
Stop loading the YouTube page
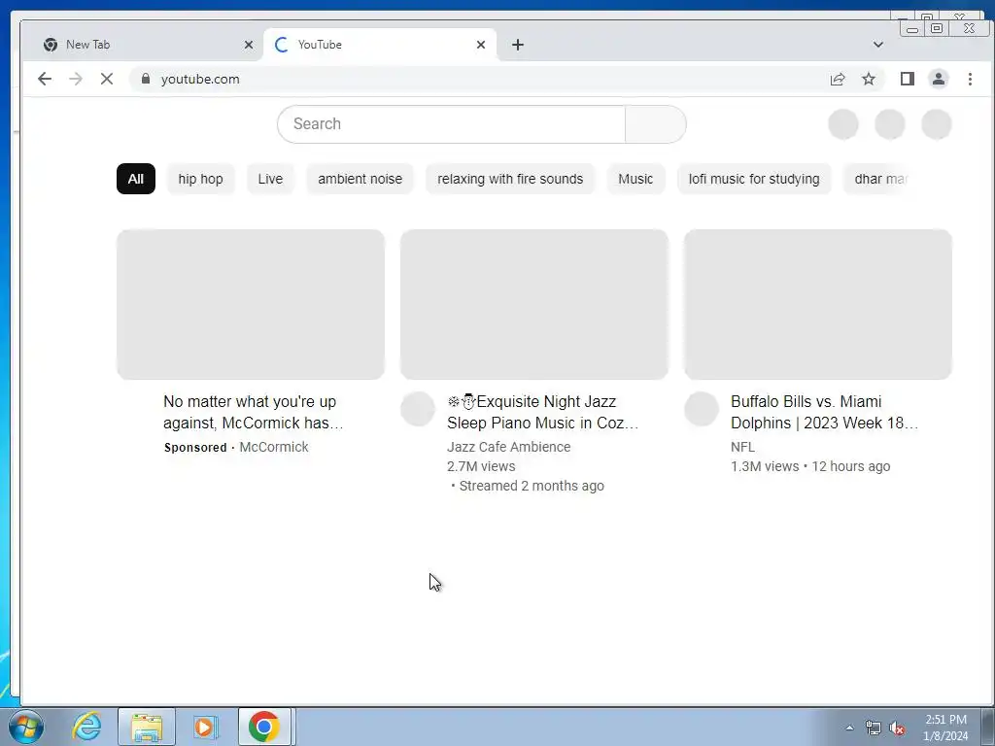[107, 79]
